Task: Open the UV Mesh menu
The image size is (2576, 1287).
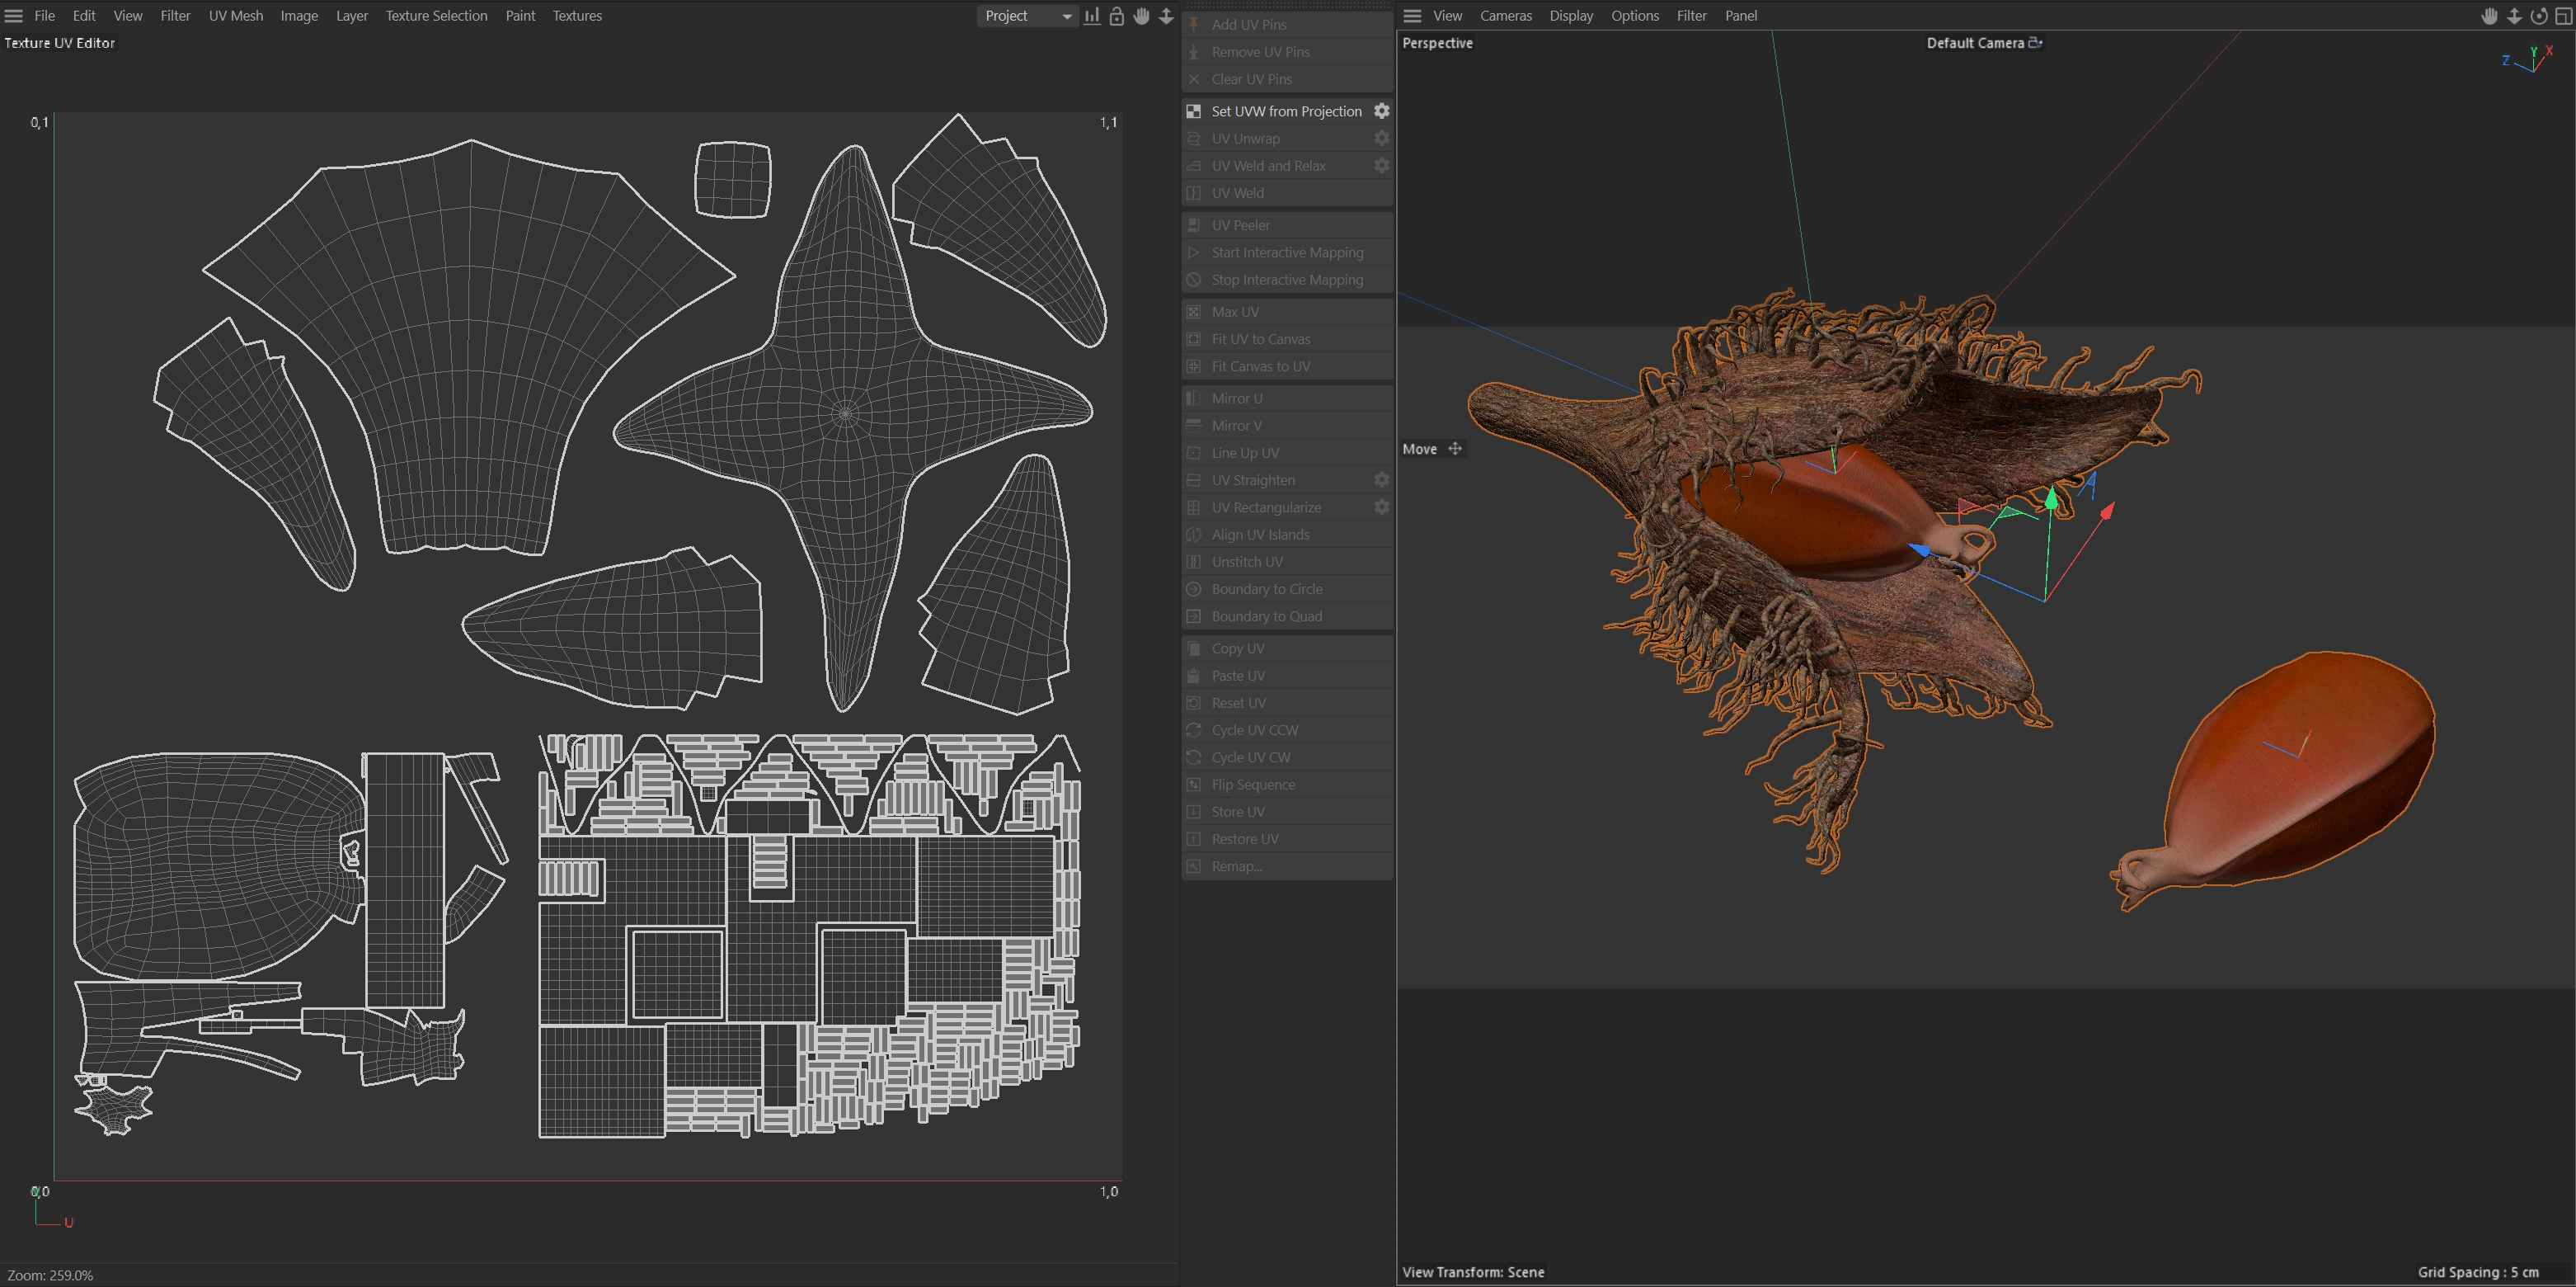Action: pyautogui.click(x=235, y=16)
